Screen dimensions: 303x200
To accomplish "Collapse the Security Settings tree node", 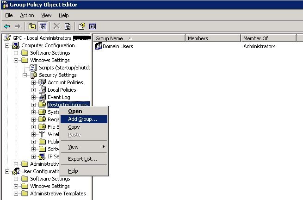I will click(25, 75).
